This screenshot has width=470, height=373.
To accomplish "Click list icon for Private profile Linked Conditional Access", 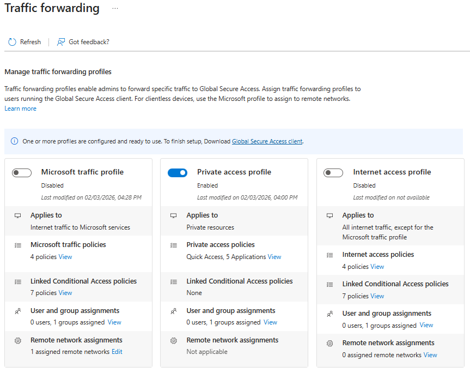I will tap(174, 282).
